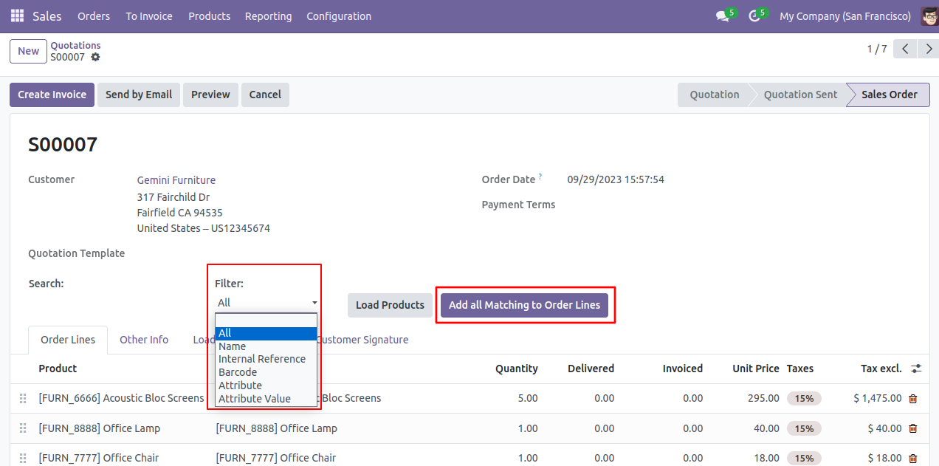Open the Filter dropdown showing All

point(266,303)
